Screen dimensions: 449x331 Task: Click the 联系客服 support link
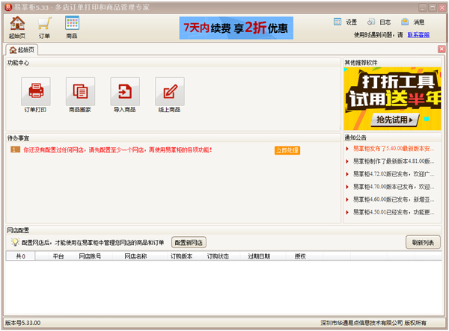(x=418, y=34)
